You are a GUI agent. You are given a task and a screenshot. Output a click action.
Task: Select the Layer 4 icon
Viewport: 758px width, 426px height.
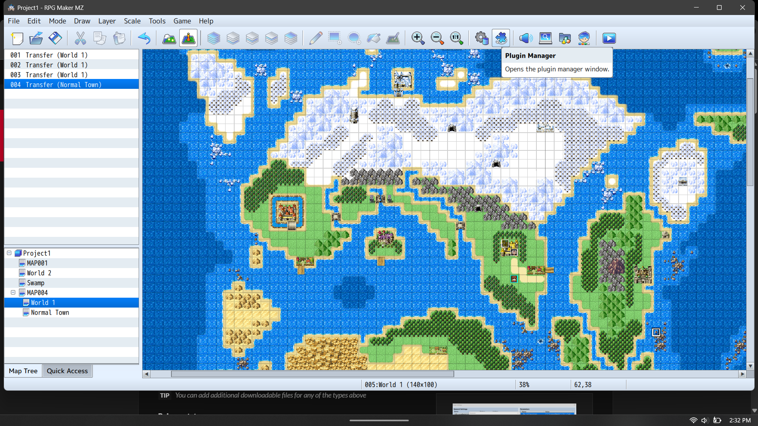click(291, 38)
